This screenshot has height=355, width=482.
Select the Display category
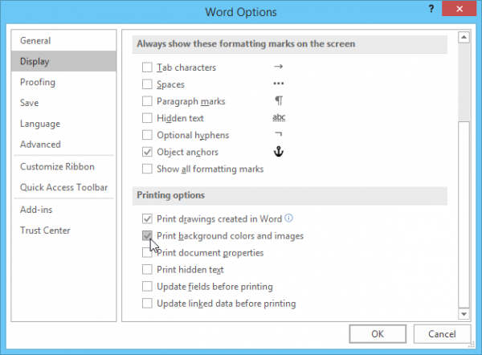tap(63, 61)
